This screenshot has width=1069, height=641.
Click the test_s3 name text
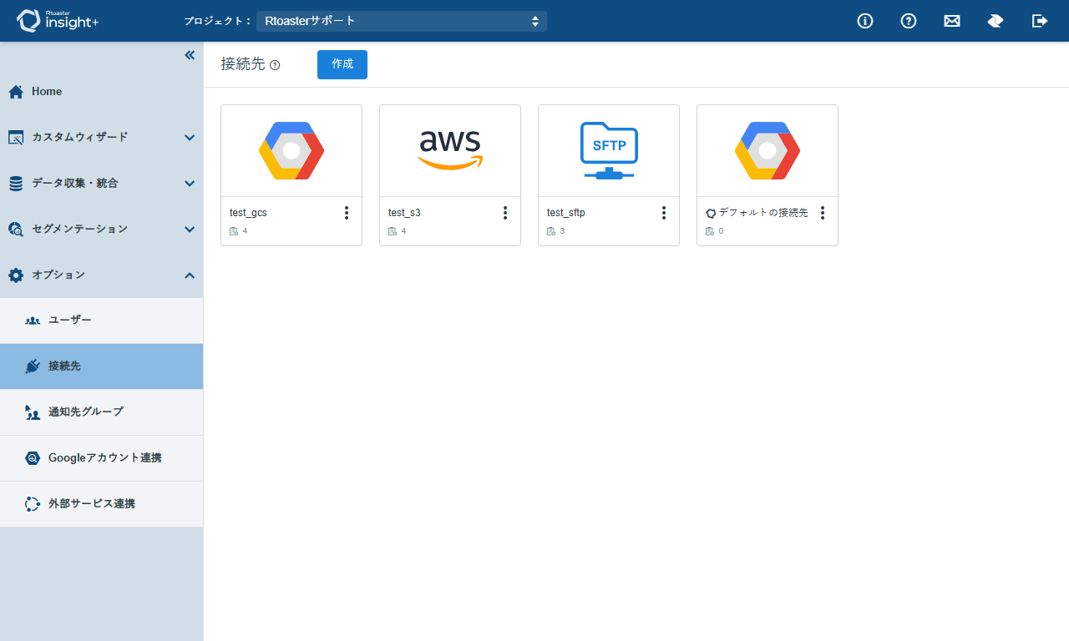pyautogui.click(x=404, y=213)
